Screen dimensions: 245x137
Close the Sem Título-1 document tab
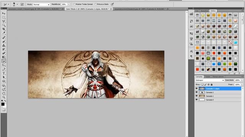111,9
